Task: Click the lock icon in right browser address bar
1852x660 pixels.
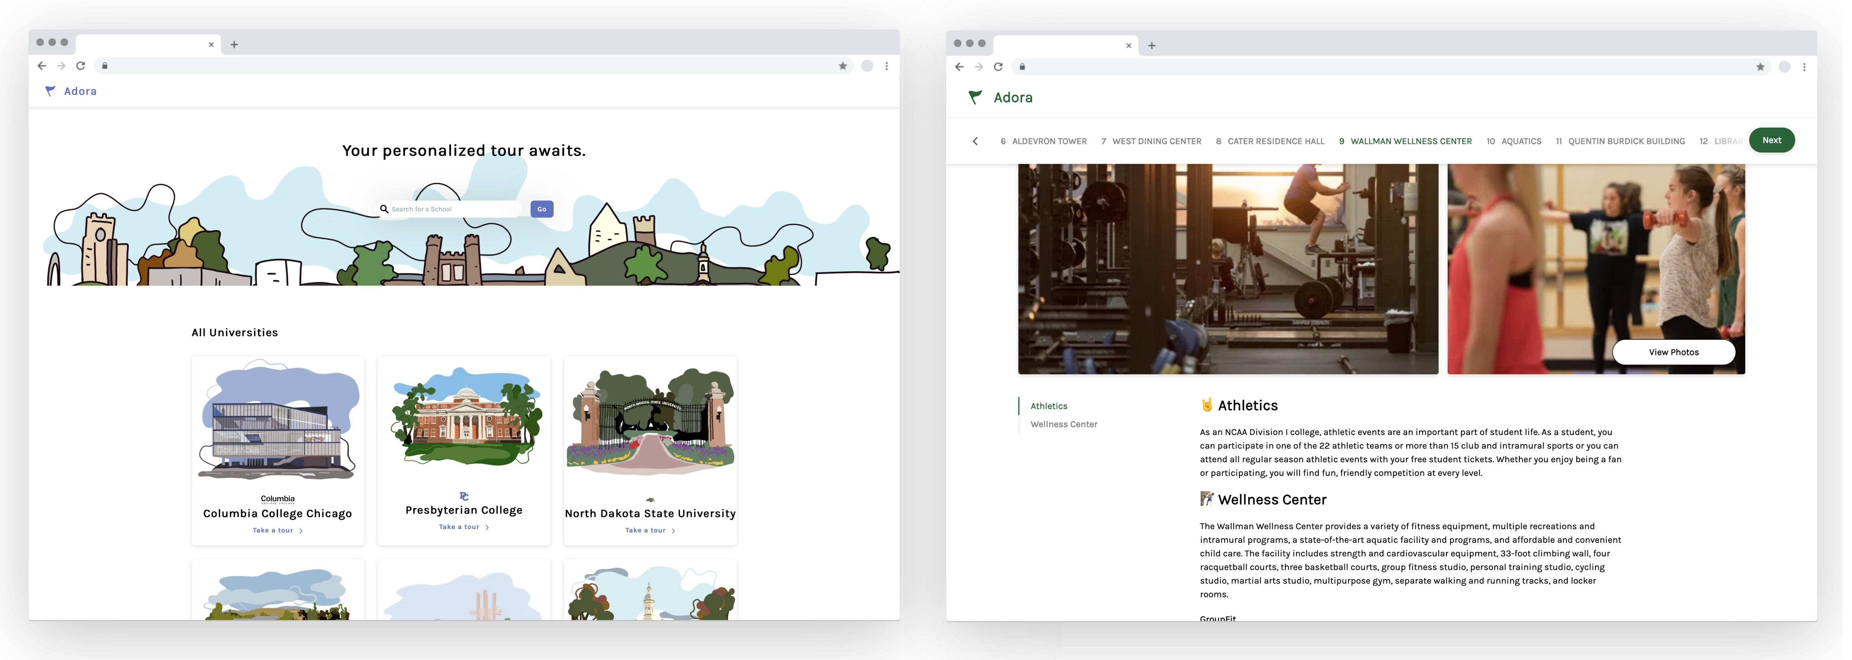Action: click(1022, 67)
